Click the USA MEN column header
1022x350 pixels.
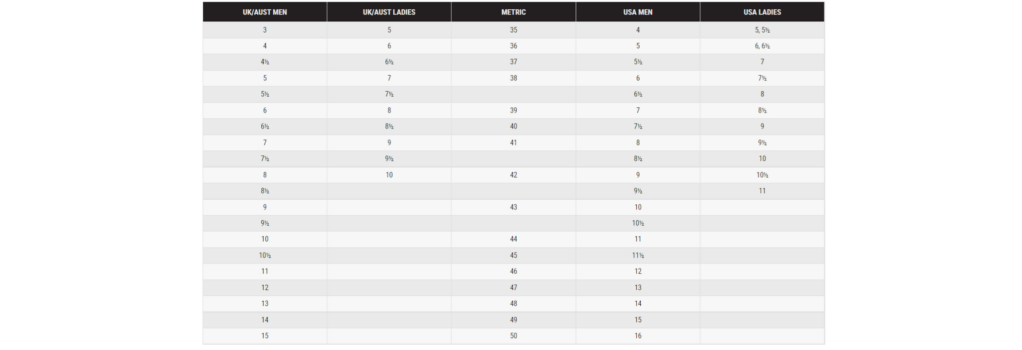click(637, 12)
